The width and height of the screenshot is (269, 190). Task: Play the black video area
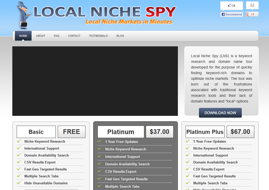click(x=95, y=81)
